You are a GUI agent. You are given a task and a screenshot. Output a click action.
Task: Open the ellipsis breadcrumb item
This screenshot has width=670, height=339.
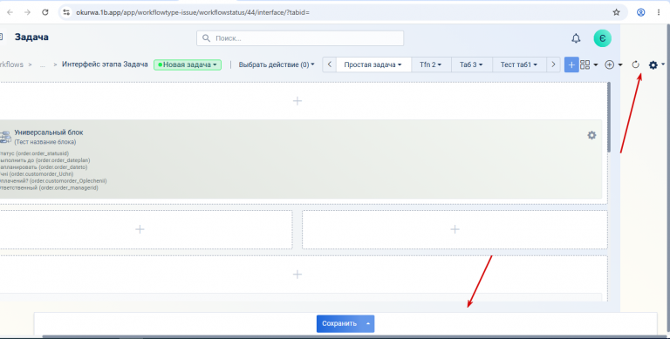click(x=42, y=64)
